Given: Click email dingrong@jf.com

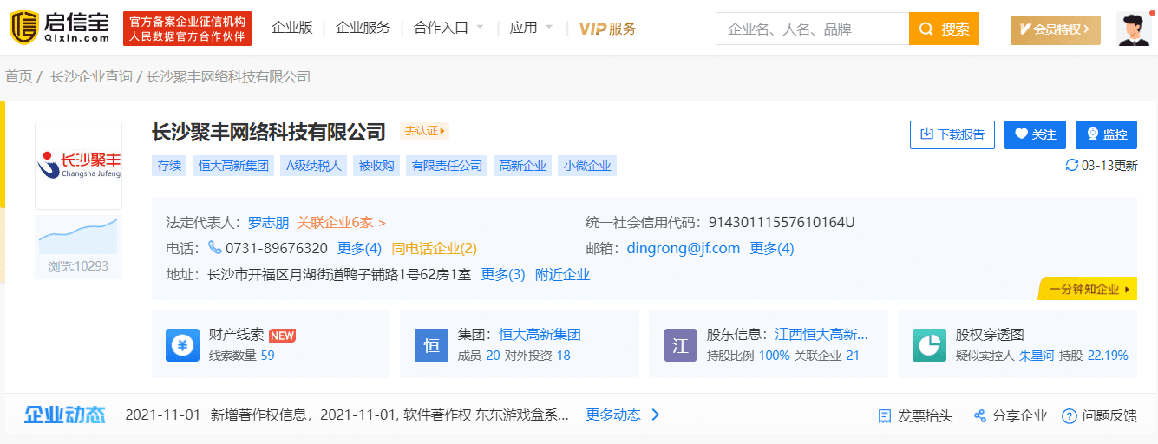Looking at the screenshot, I should tap(684, 249).
